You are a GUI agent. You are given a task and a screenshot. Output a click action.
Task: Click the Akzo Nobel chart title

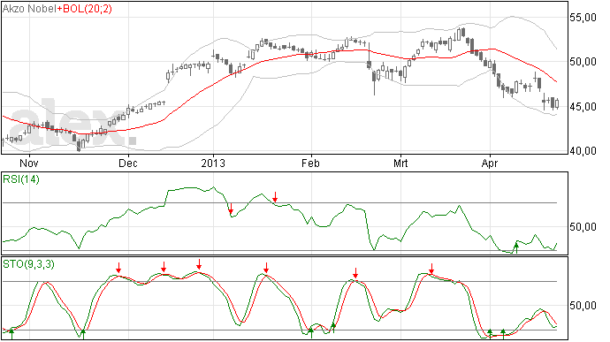click(29, 9)
